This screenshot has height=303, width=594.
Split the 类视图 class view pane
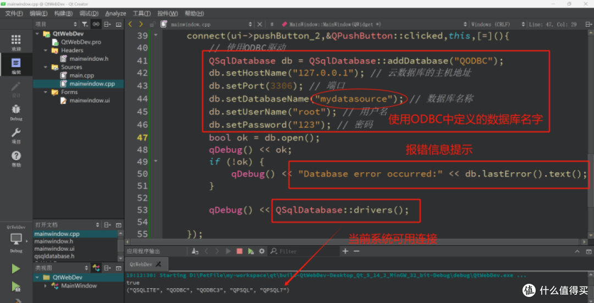[x=108, y=268]
